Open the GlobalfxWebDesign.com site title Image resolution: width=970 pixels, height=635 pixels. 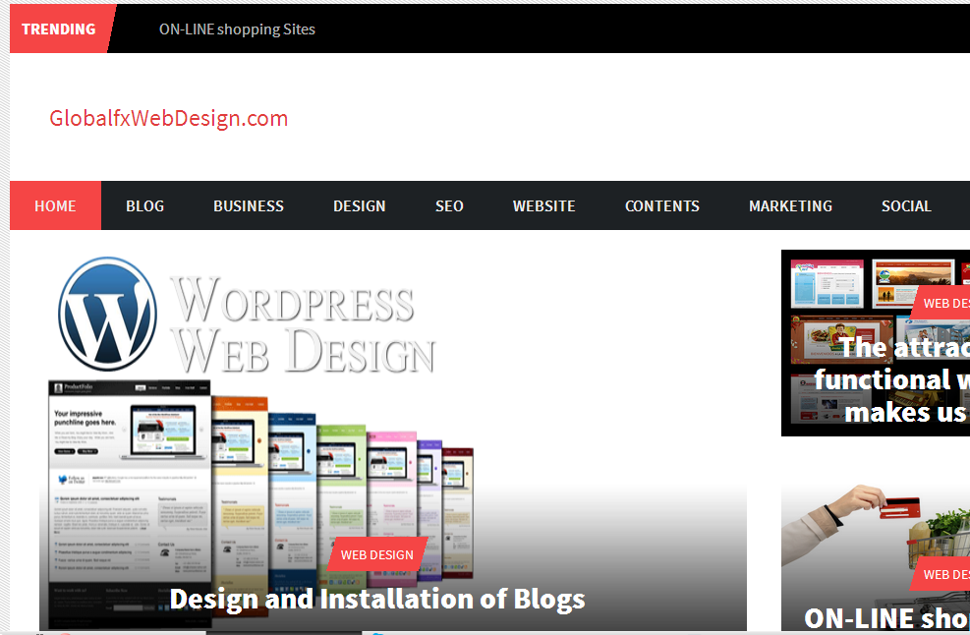(x=169, y=118)
